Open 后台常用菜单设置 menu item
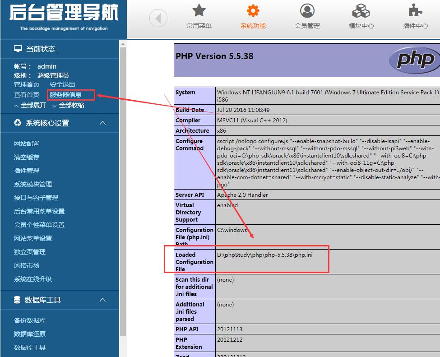Viewport: 440px width, 357px height. 39,211
